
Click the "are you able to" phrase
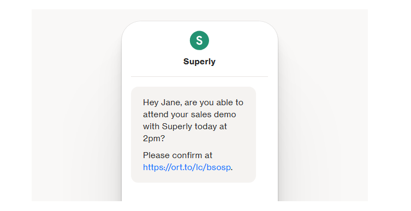tap(213, 103)
